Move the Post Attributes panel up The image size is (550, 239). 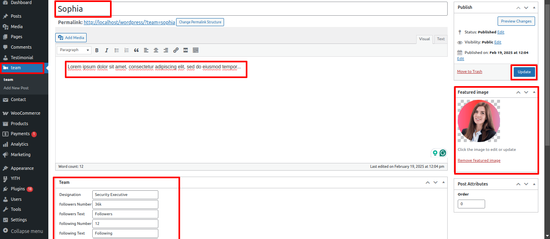point(518,184)
